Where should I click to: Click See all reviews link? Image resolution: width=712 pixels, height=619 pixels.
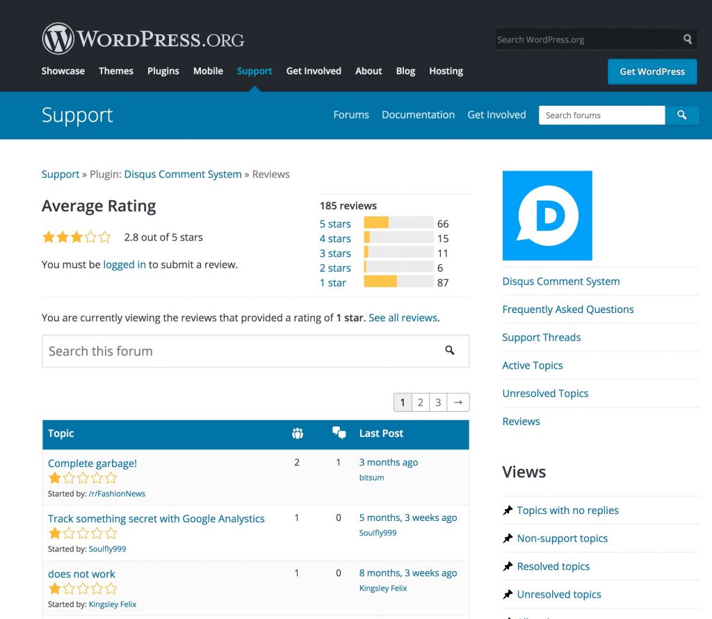403,318
